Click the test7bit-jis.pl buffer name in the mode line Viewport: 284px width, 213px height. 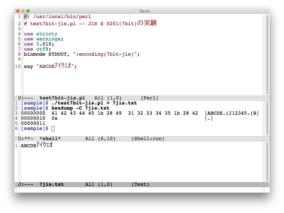tap(62, 98)
